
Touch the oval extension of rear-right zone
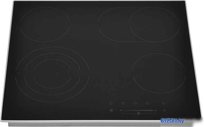pos(114,24)
